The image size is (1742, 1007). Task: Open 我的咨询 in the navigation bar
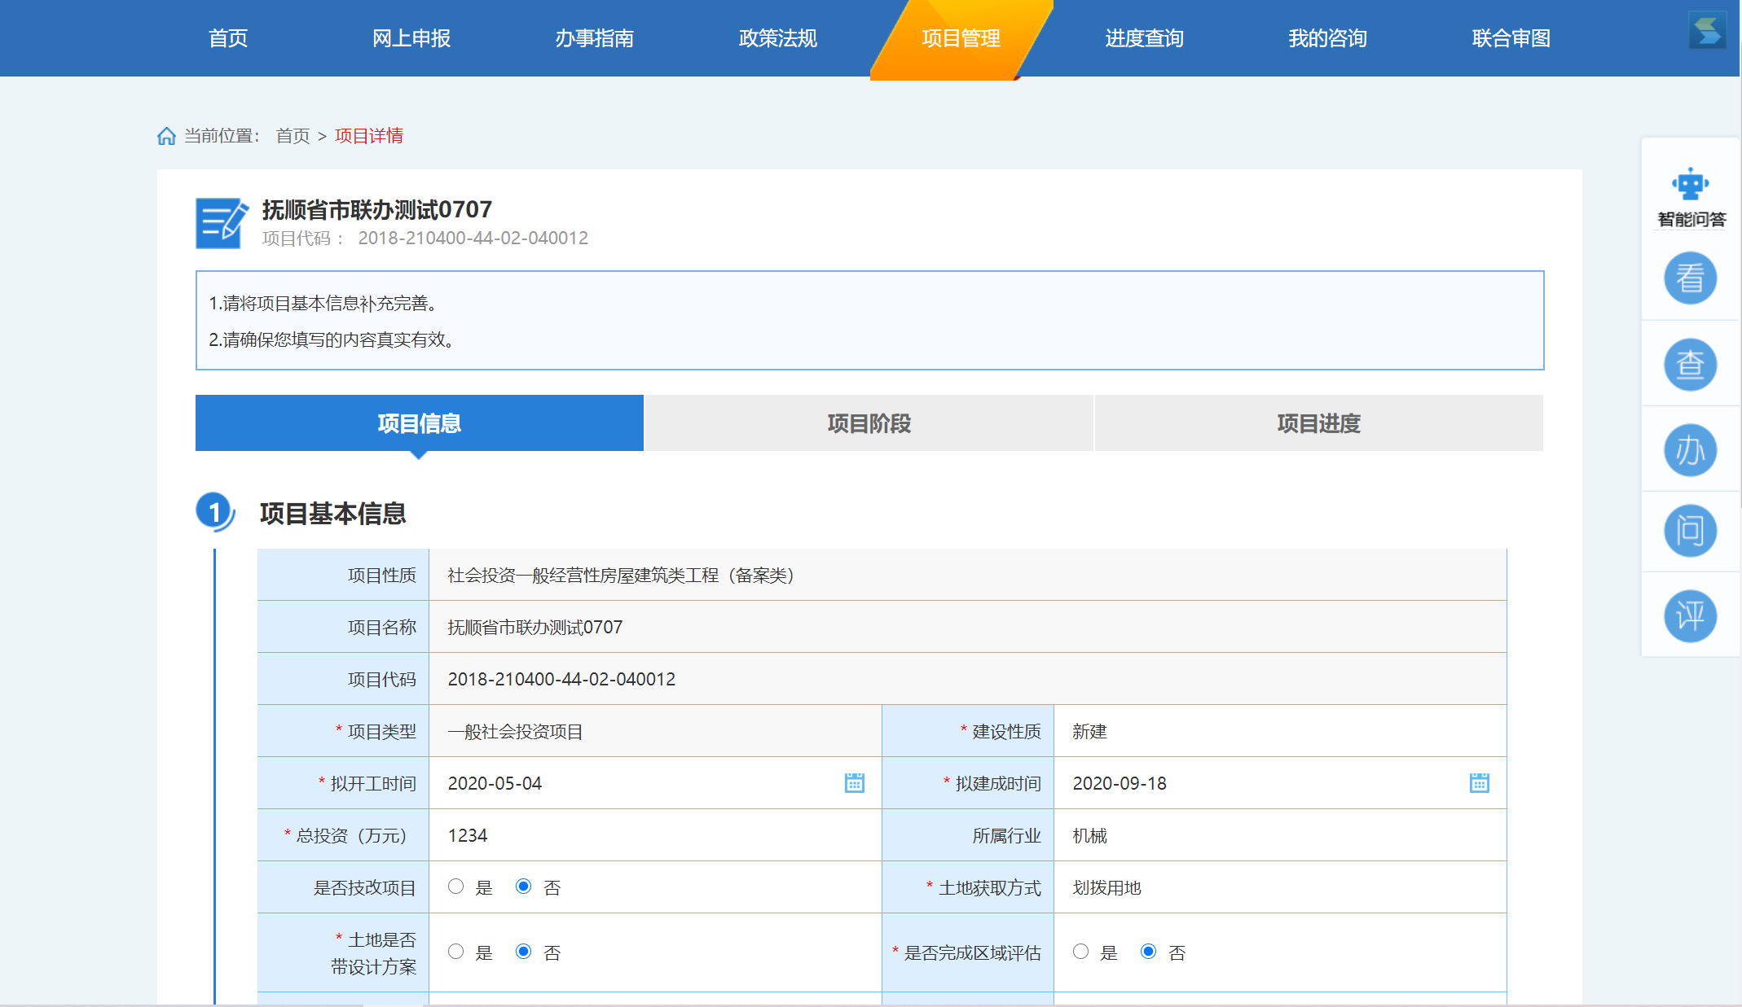(x=1328, y=38)
